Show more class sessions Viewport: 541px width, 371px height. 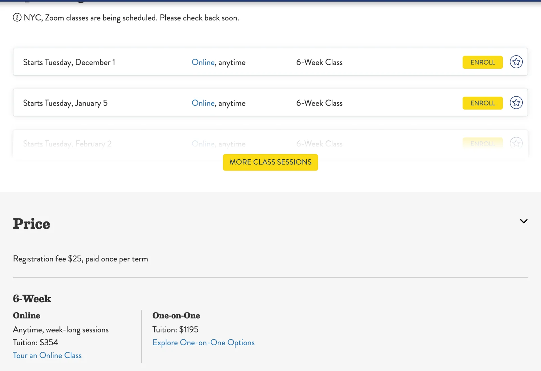[270, 162]
